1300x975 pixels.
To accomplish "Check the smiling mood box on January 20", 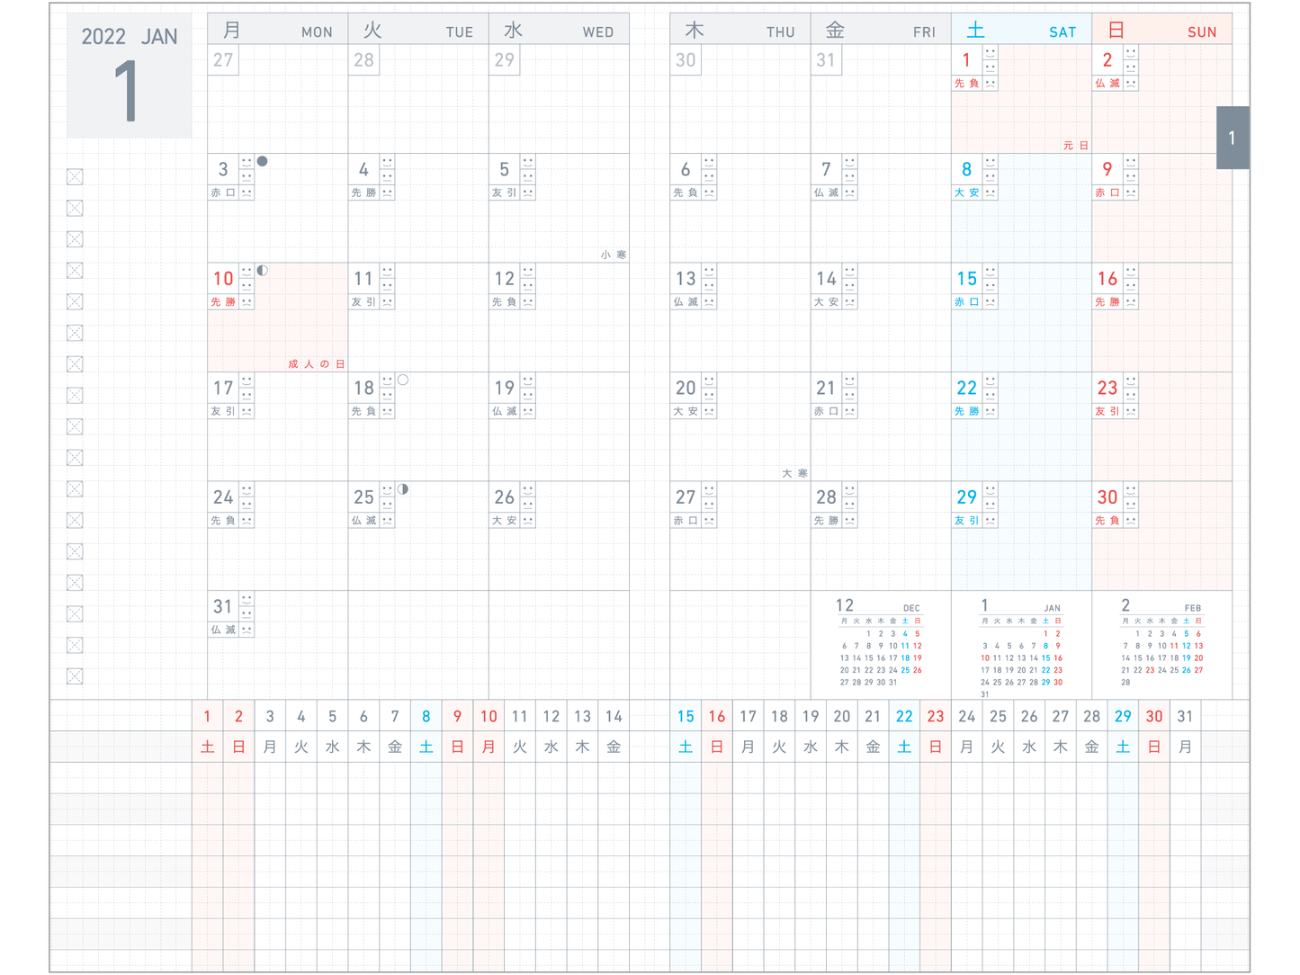I will coord(709,380).
